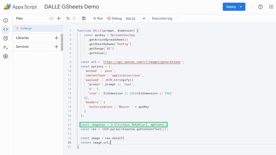Add a library with plus icon
The height and width of the screenshot is (155, 276).
(56, 38)
